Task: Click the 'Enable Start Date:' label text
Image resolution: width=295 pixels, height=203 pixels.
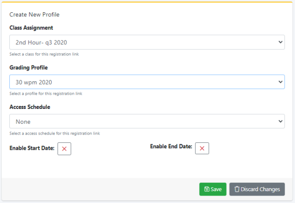Action: coord(32,148)
